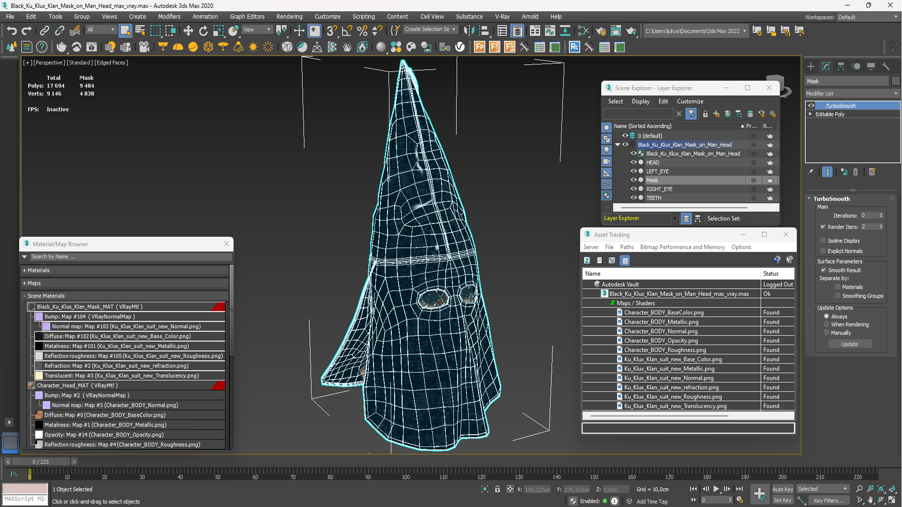Open the Create Selection Set dropdown
The height and width of the screenshot is (507, 902).
[x=430, y=30]
